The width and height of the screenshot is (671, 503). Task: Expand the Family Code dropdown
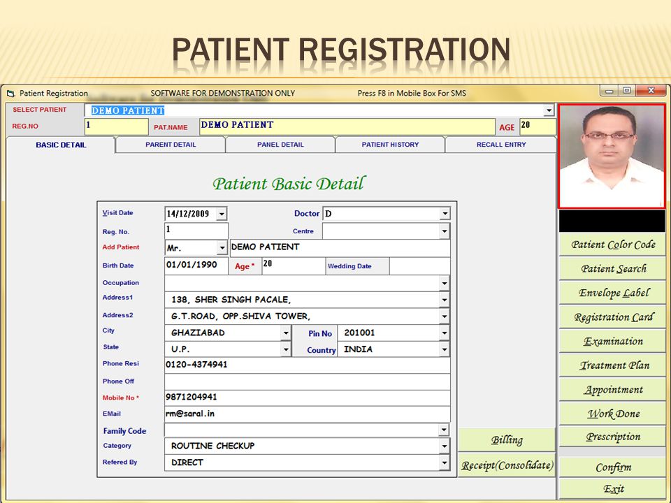point(445,430)
